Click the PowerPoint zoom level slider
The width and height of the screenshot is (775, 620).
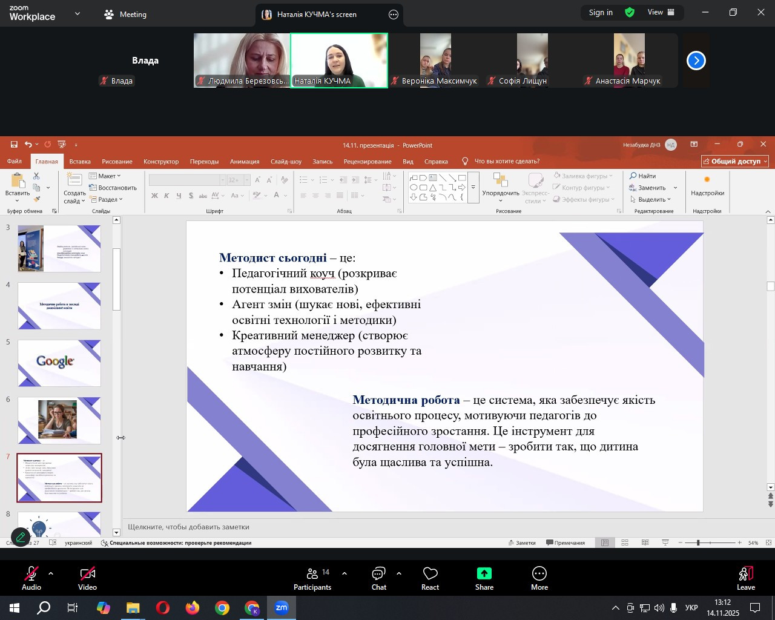[x=698, y=543]
